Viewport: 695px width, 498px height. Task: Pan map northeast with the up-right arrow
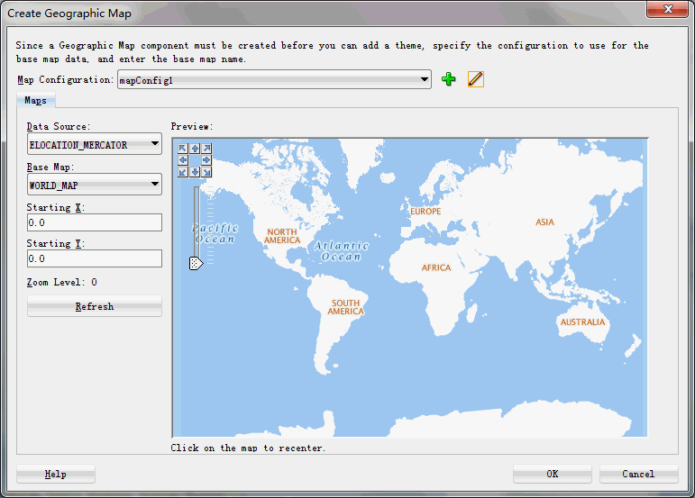(206, 149)
